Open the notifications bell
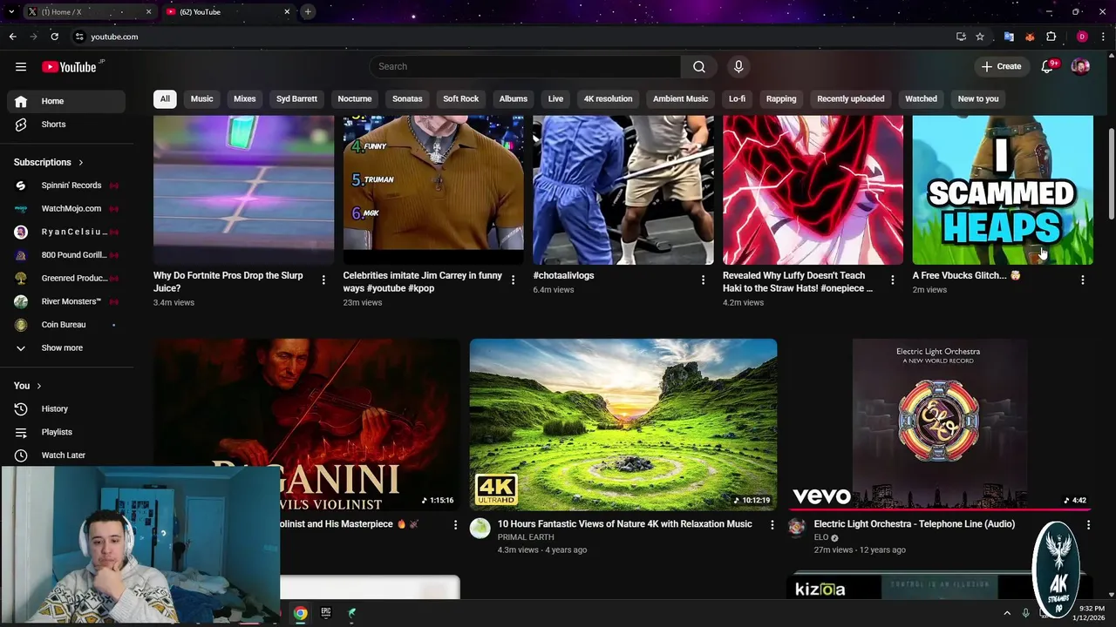Viewport: 1116px width, 627px height. (1048, 67)
